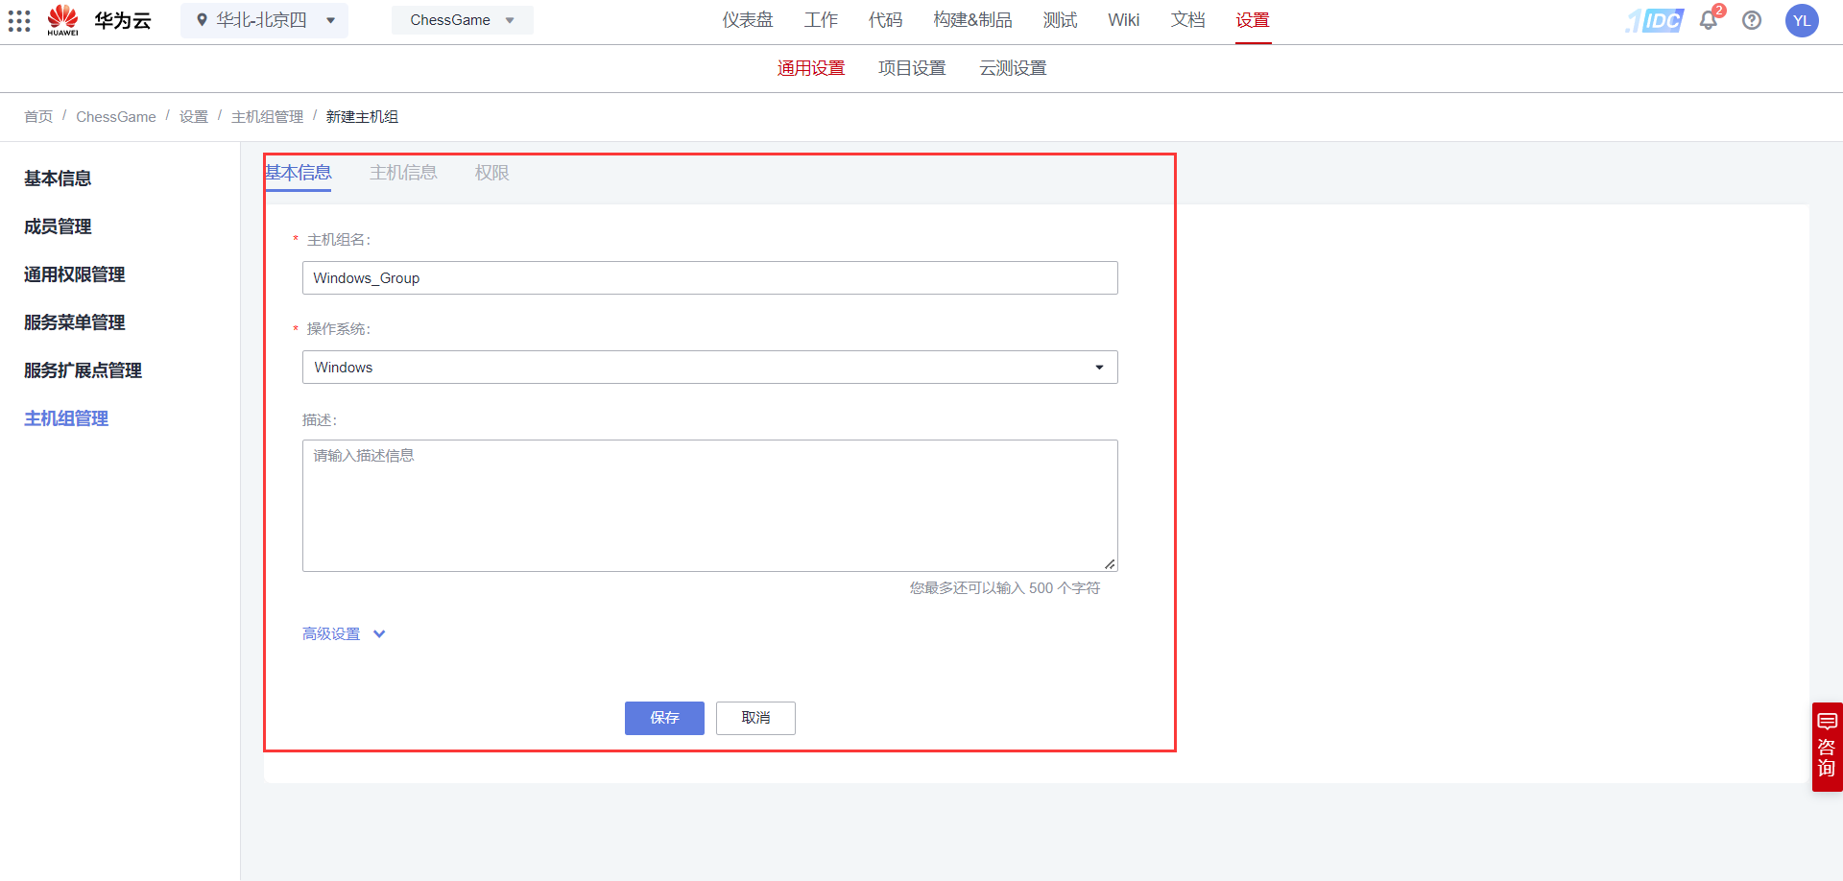This screenshot has width=1843, height=881.
Task: Open the apps grid menu icon
Action: tap(19, 20)
